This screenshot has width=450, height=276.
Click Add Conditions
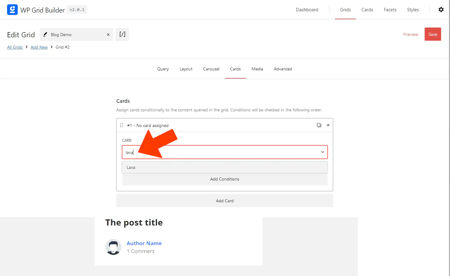click(225, 179)
